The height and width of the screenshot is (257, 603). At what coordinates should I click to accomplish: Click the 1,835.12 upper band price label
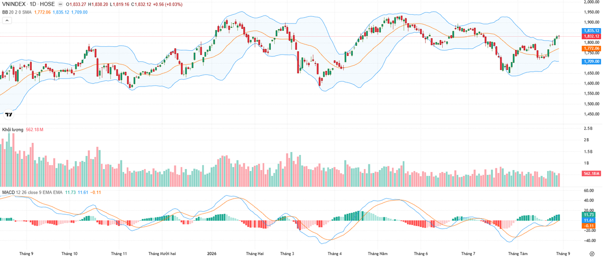[591, 31]
